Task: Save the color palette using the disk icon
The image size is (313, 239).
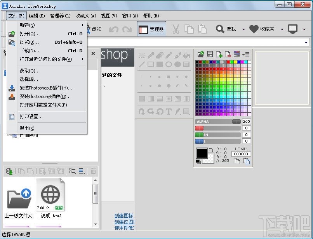Action: click(210, 54)
